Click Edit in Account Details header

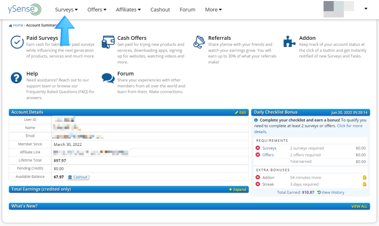pyautogui.click(x=240, y=112)
